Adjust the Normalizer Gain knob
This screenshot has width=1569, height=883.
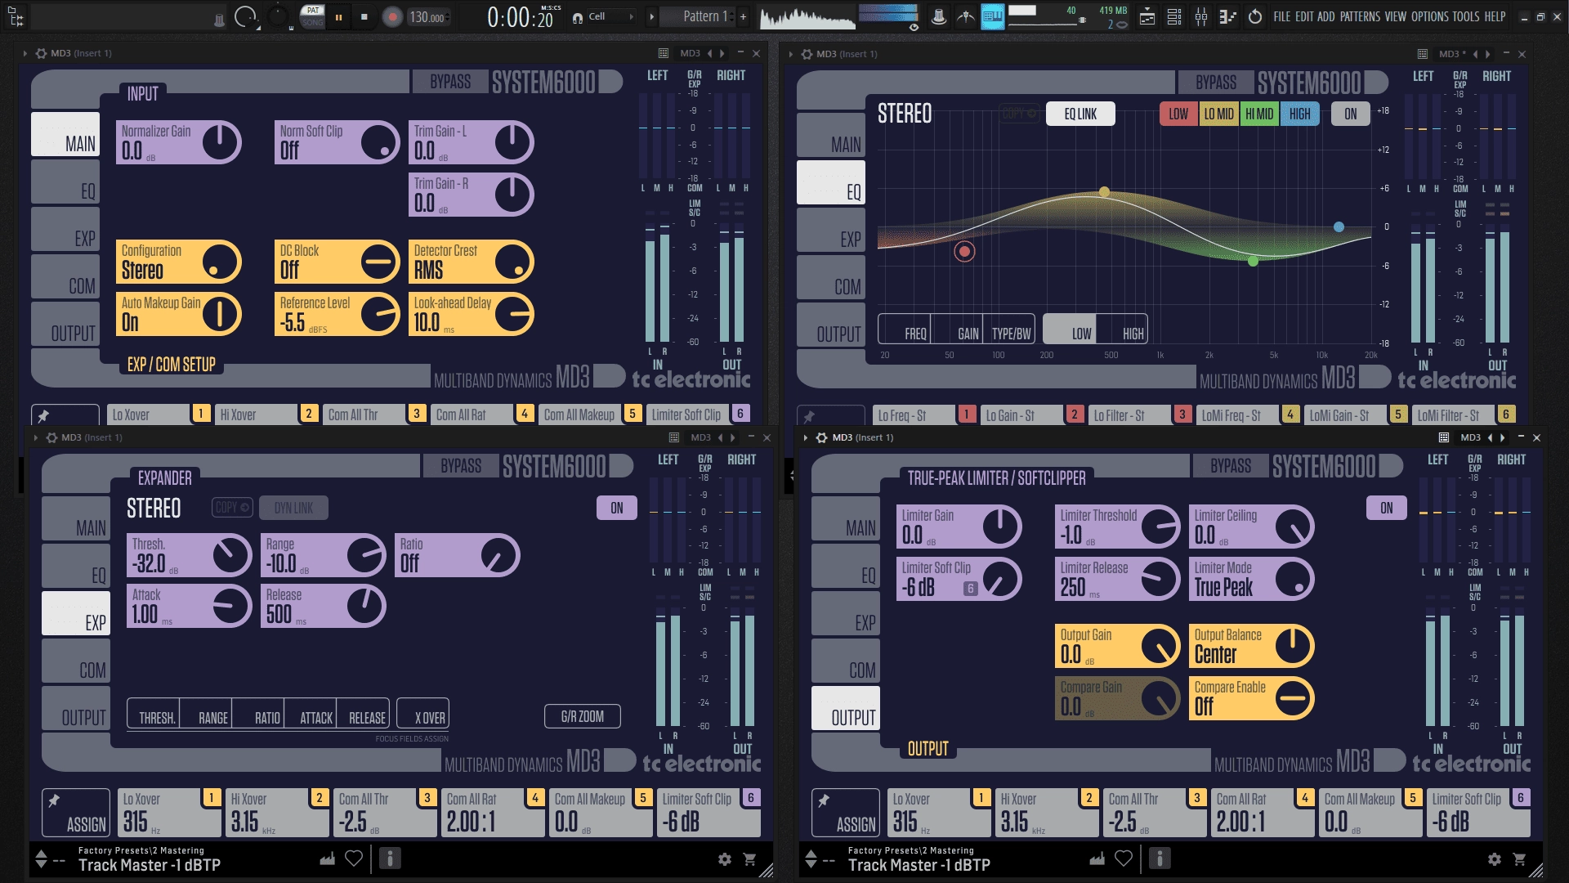coord(219,142)
